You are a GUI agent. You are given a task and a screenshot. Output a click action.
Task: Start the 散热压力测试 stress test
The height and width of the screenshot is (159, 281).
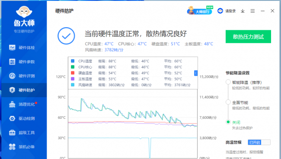[248, 37]
